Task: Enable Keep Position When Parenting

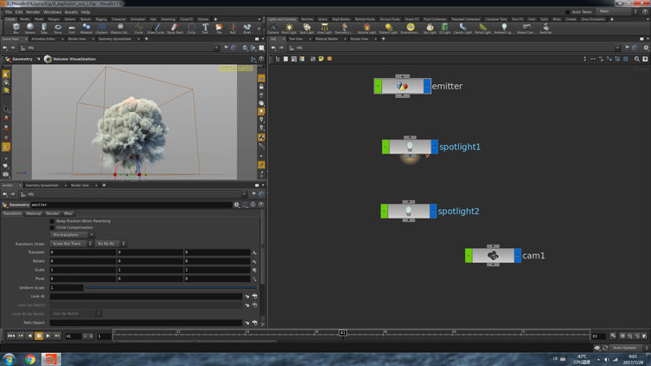Action: tap(52, 221)
